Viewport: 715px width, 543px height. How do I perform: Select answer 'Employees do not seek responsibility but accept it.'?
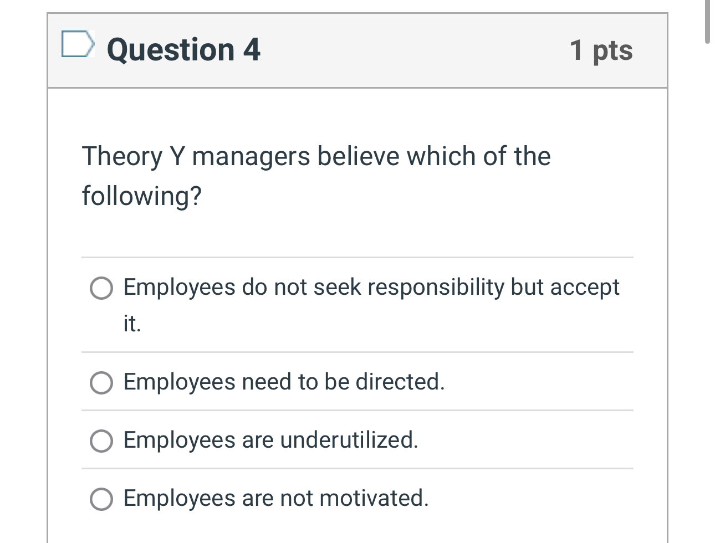(101, 288)
